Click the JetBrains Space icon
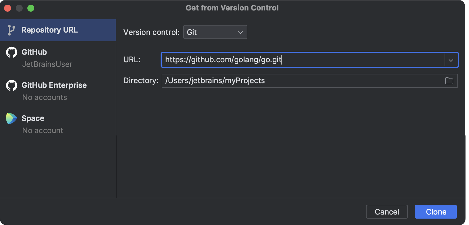Screen dimensions: 469x225 pyautogui.click(x=11, y=118)
